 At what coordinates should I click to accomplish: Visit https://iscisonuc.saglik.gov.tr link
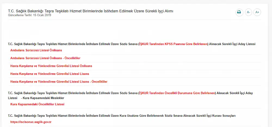[31, 122]
